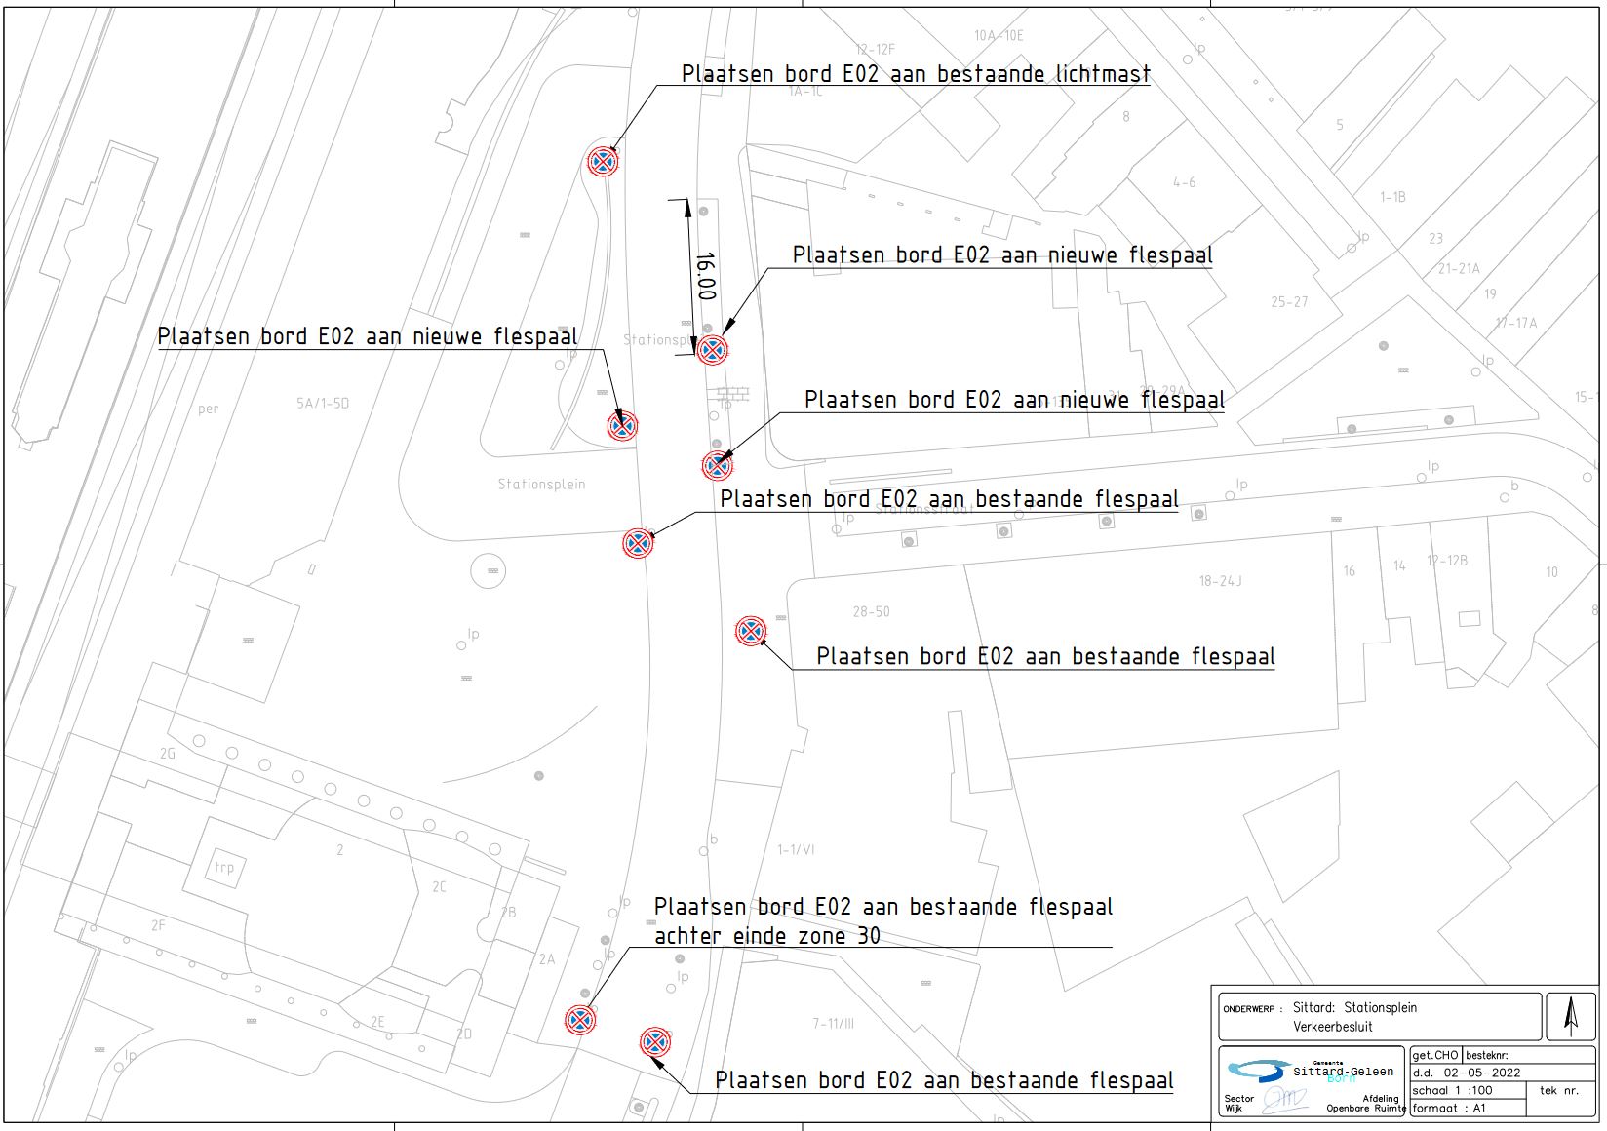Select the 'trp' label inside the station building
This screenshot has width=1607, height=1131.
(x=224, y=867)
